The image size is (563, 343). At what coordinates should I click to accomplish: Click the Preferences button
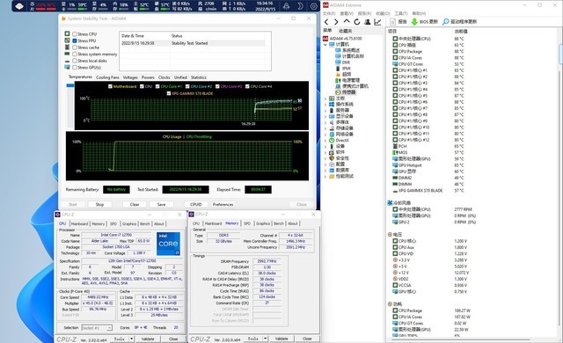click(223, 205)
